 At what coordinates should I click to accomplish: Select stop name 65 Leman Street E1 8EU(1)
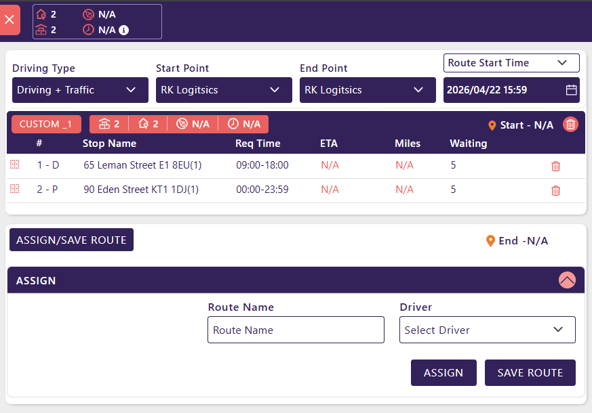[x=142, y=165]
